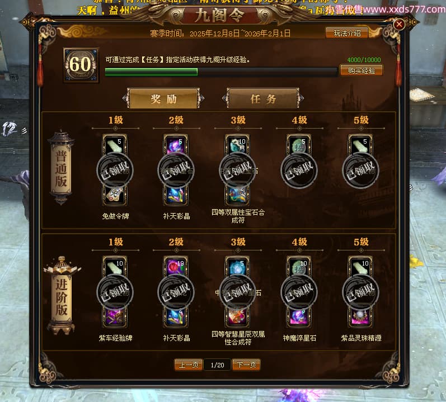446x402 pixels.
Task: Click the green experience progress bar
Action: 221,72
